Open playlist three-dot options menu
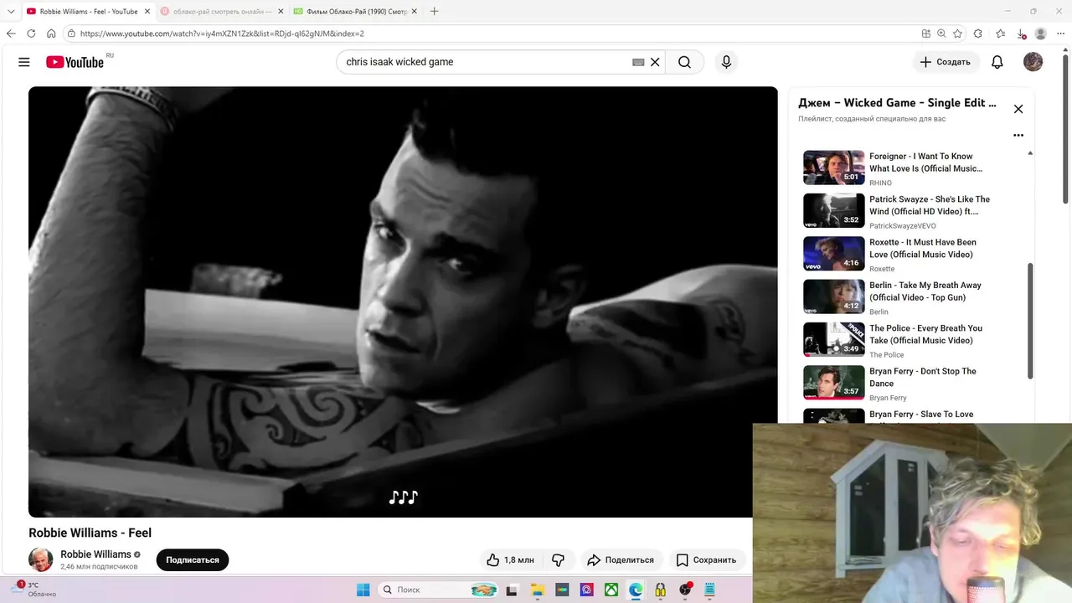1072x603 pixels. point(1018,135)
